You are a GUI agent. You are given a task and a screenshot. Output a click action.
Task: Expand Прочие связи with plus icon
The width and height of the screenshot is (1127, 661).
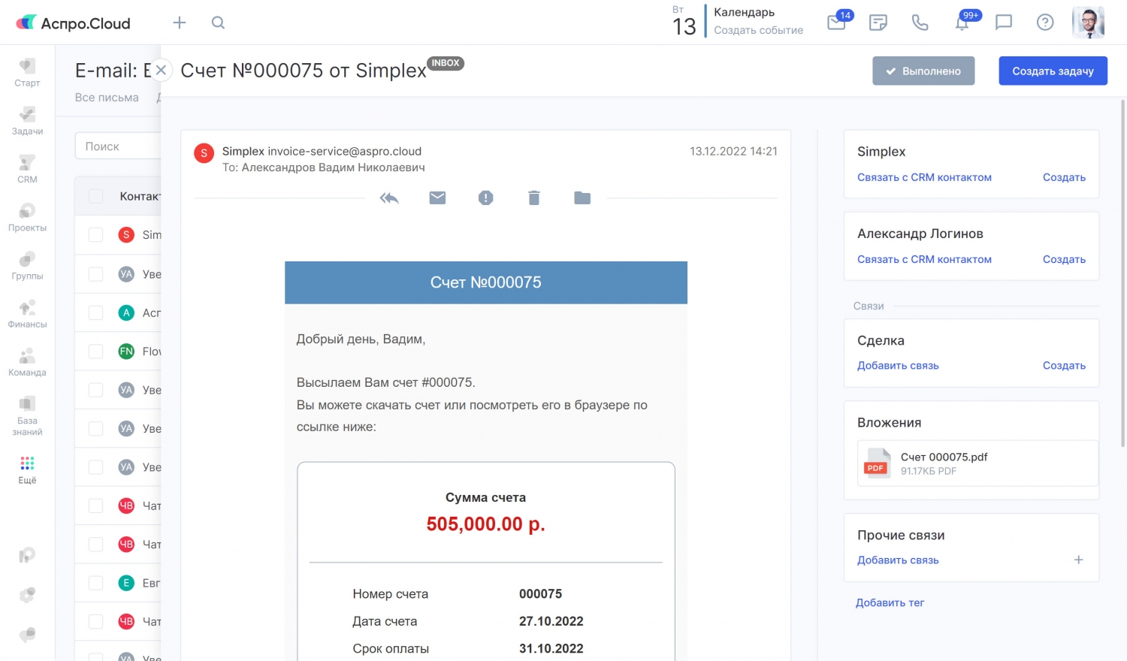coord(1078,560)
